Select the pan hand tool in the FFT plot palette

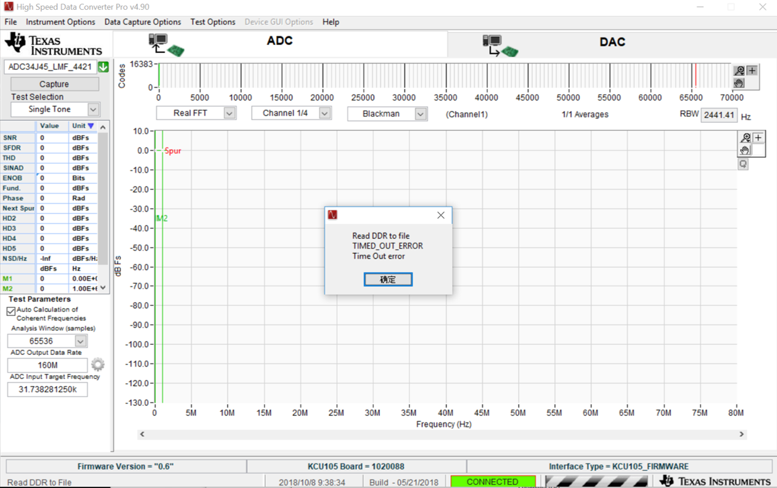coord(746,150)
